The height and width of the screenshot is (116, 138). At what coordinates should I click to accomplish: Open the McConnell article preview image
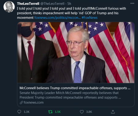coord(76,52)
